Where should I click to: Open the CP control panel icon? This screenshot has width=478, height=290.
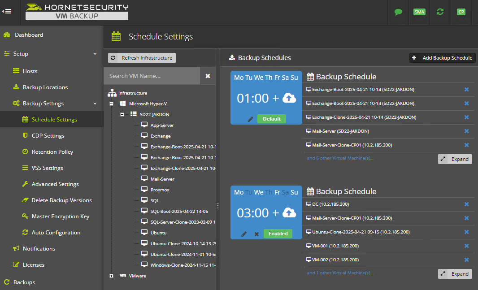[461, 12]
